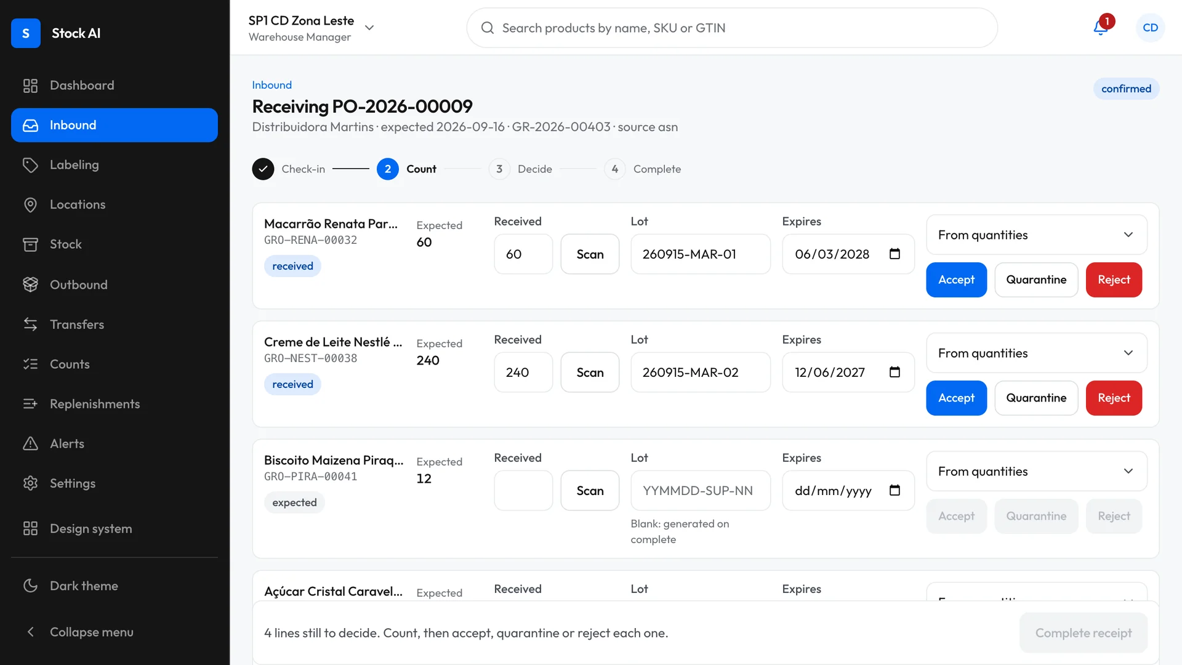Select the Decide step
The image size is (1182, 665).
pos(520,169)
